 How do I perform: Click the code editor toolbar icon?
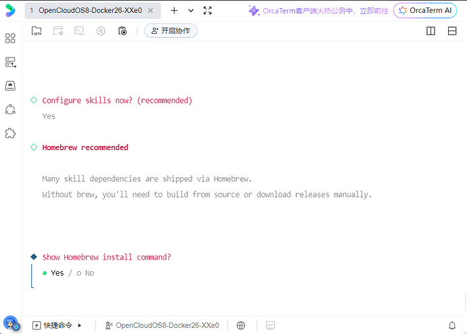point(58,30)
